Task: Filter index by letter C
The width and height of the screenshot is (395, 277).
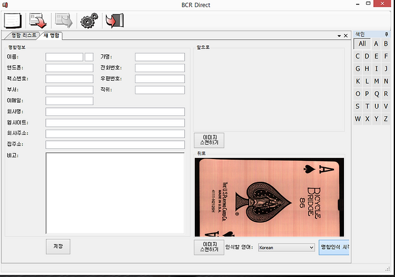Action: pos(358,56)
